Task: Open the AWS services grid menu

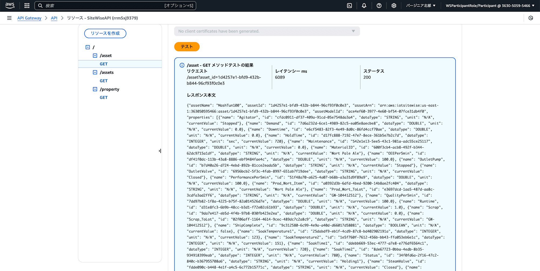Action: coord(27,6)
